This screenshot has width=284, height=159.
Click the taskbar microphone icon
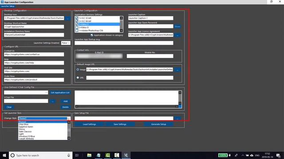69,155
